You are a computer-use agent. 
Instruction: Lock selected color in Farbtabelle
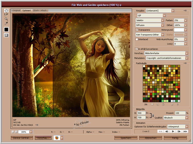pyautogui.click(x=163, y=104)
